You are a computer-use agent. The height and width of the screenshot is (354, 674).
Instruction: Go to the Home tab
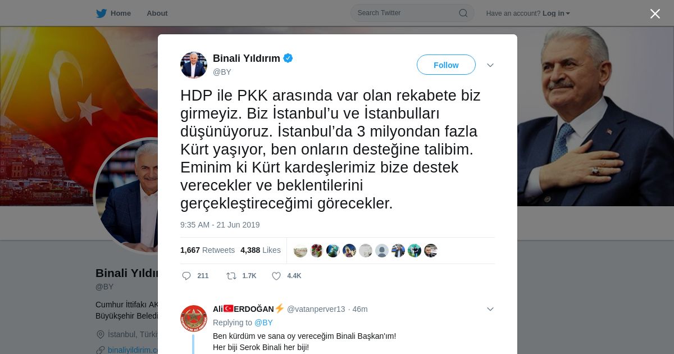pos(113,13)
